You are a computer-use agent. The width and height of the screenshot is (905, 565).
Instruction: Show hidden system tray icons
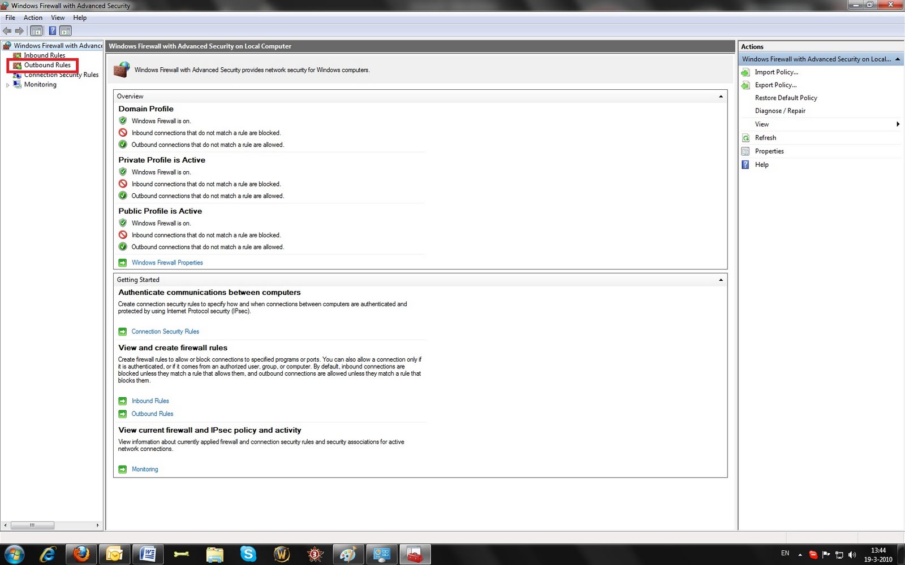pos(800,555)
